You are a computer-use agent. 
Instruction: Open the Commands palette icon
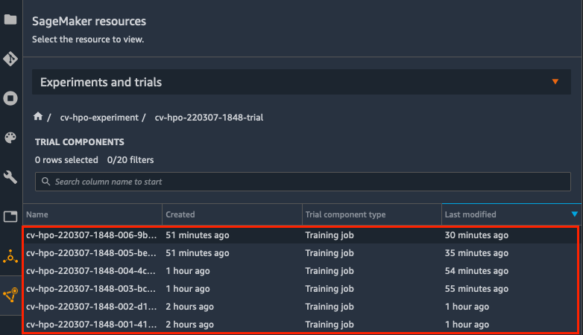pos(10,138)
